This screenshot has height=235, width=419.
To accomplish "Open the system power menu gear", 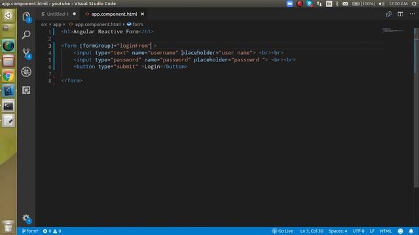I will point(414,4).
